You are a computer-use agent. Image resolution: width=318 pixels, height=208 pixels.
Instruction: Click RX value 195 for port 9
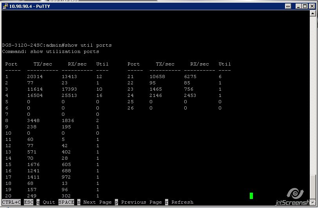tap(66, 127)
